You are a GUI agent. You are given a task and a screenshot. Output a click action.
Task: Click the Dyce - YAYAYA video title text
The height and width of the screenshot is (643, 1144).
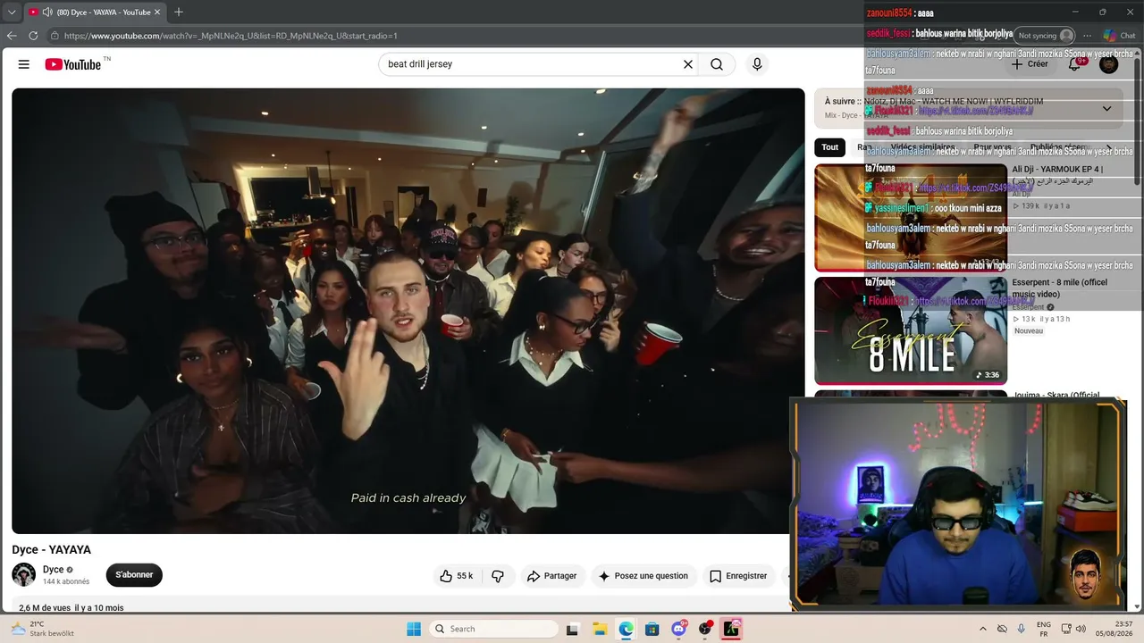pos(52,549)
